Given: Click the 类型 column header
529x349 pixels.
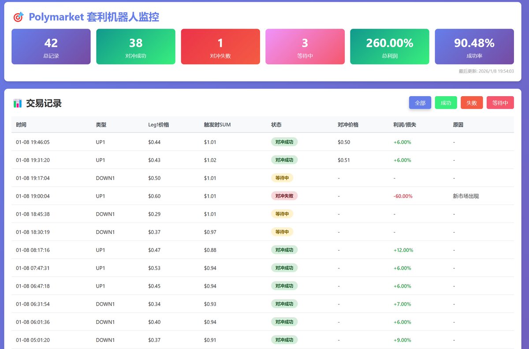Looking at the screenshot, I should [x=101, y=125].
